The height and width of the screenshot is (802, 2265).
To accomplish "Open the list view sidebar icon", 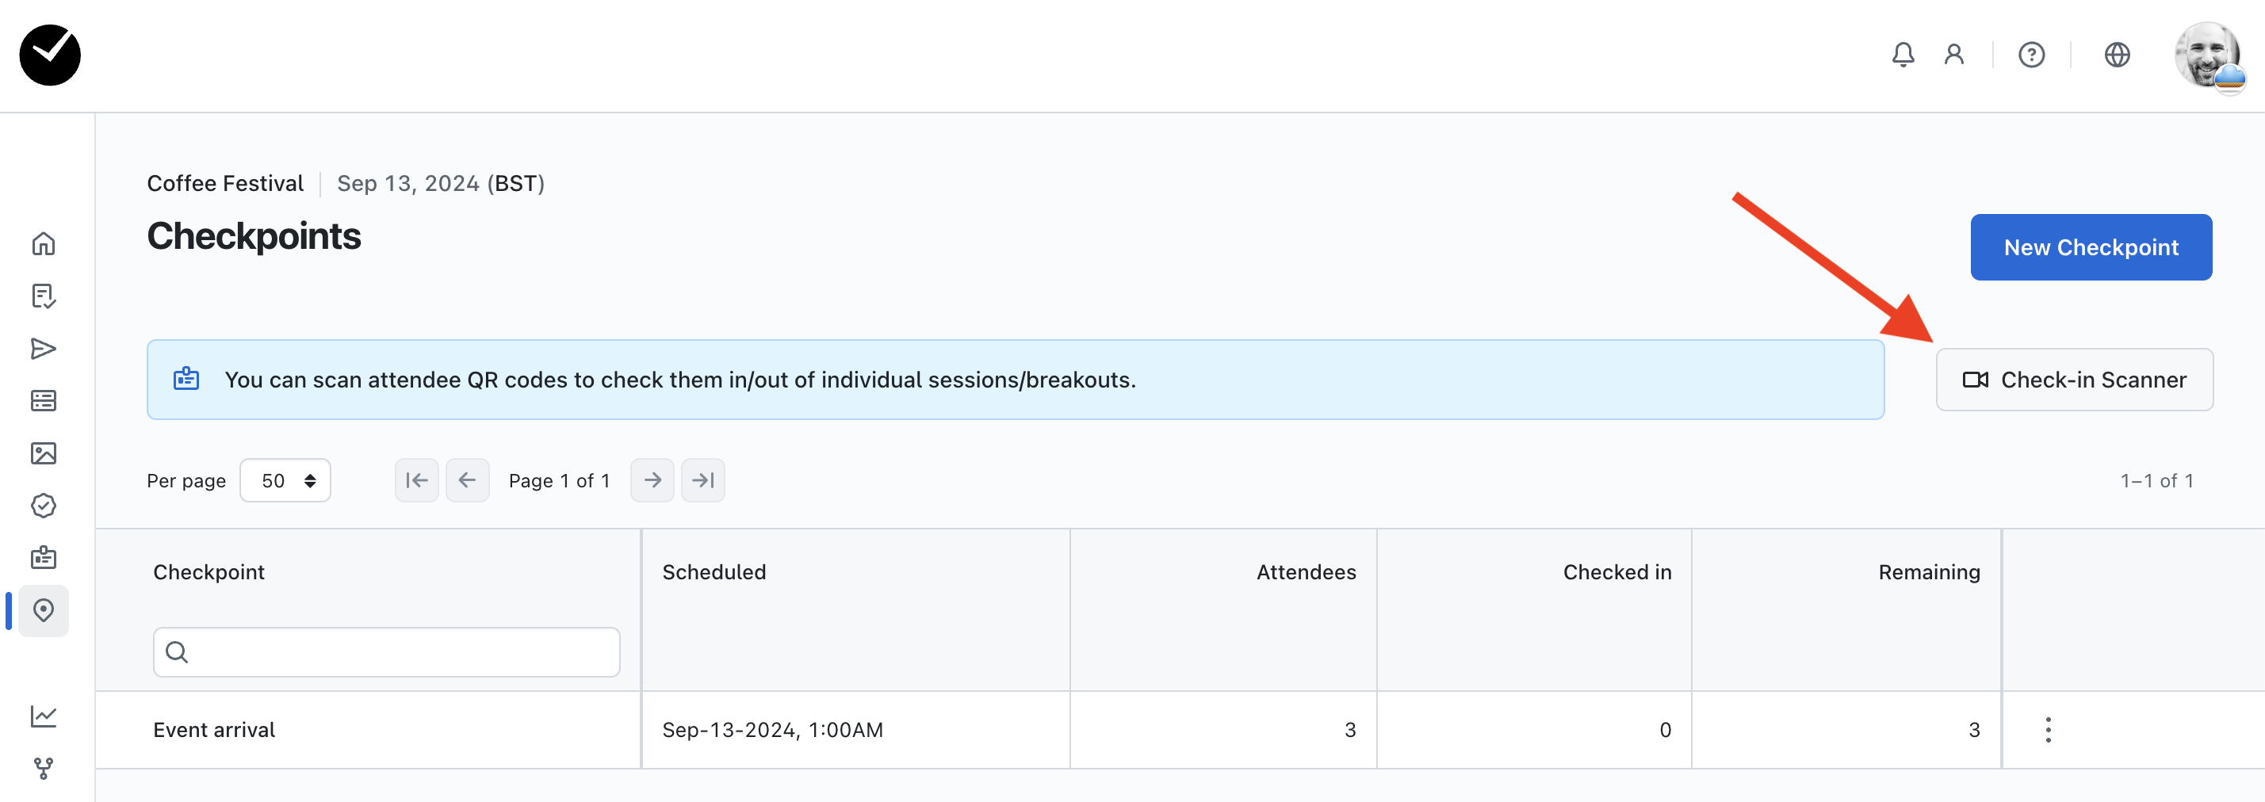I will (43, 401).
